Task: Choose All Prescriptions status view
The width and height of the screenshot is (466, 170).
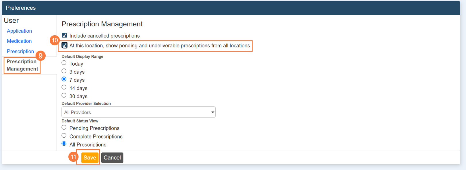Action: point(64,144)
